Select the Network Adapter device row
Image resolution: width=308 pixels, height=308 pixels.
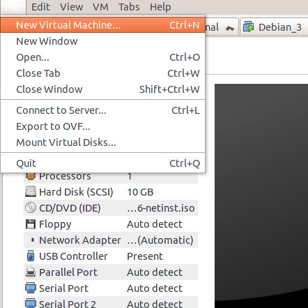(111, 240)
